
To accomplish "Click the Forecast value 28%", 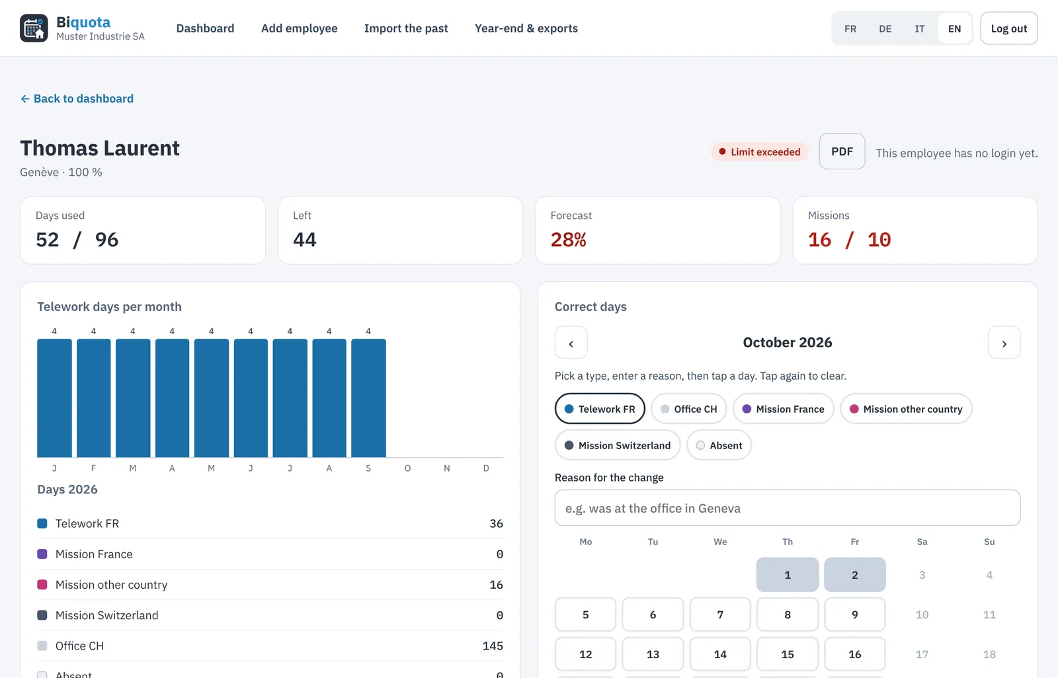I will point(569,239).
